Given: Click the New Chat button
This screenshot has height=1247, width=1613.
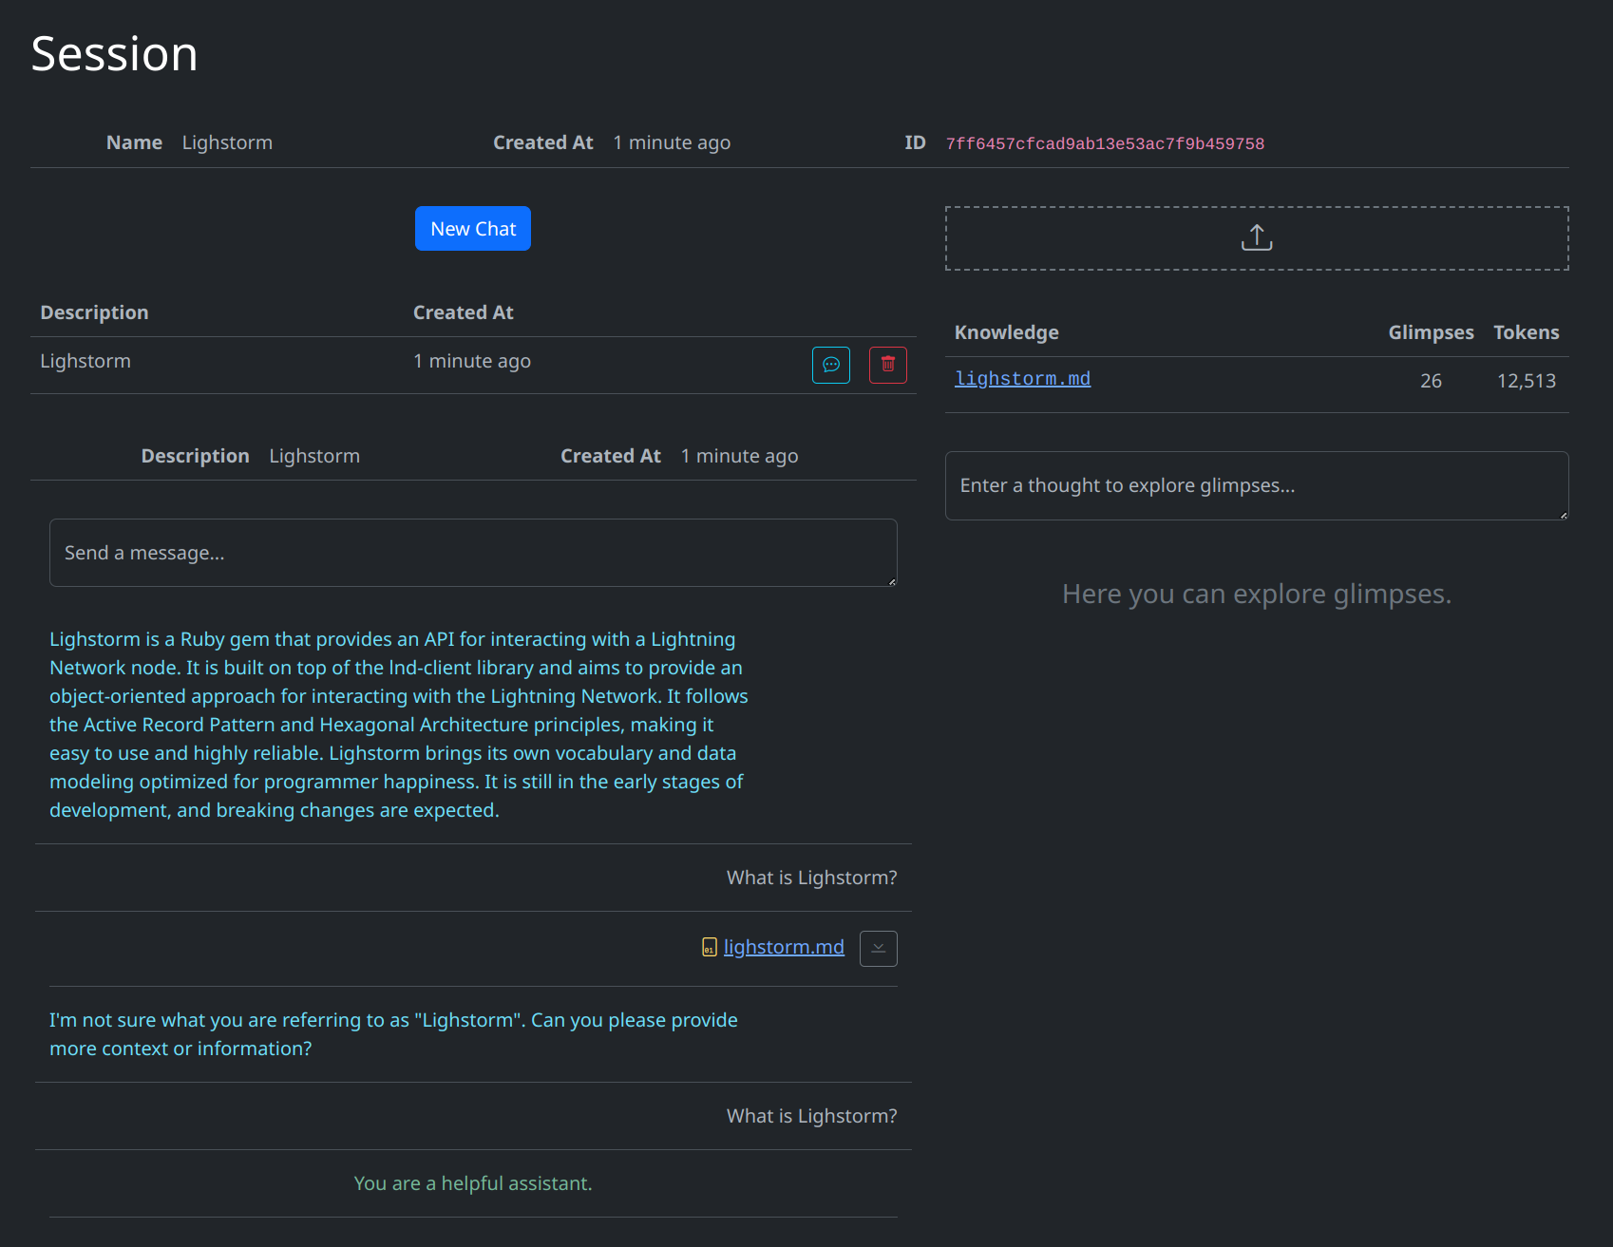Looking at the screenshot, I should click(x=472, y=229).
